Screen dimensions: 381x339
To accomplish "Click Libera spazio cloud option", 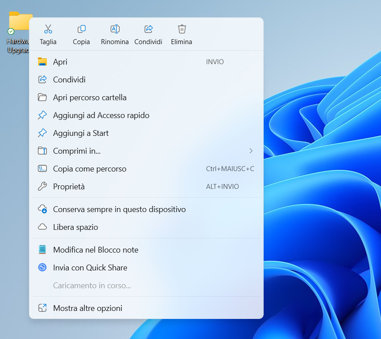I will tap(75, 227).
